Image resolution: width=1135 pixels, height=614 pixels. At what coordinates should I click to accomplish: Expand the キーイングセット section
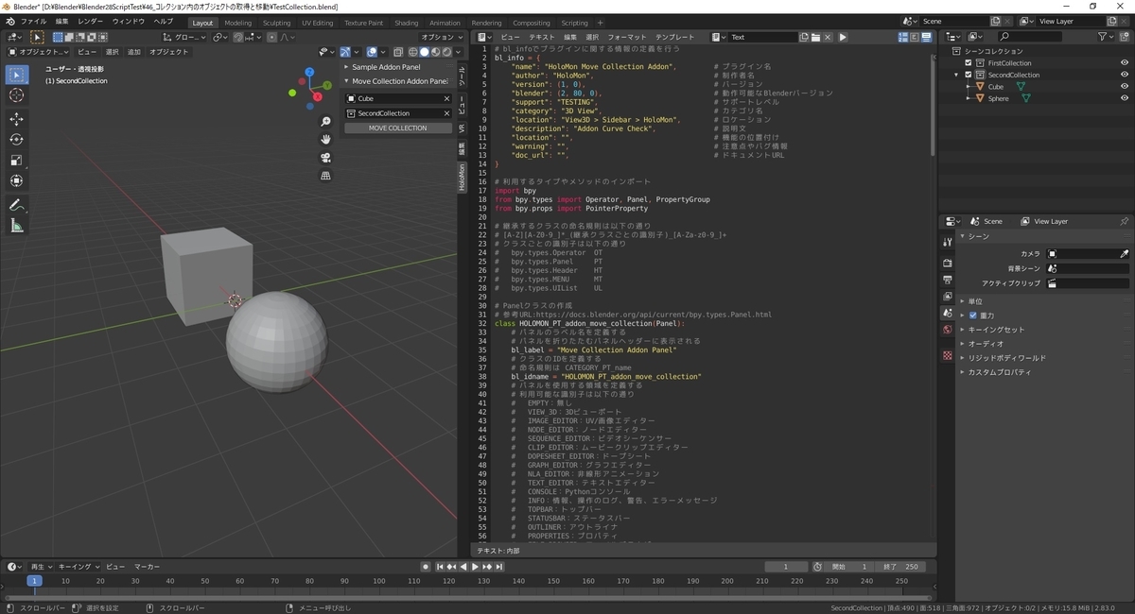[x=995, y=330]
